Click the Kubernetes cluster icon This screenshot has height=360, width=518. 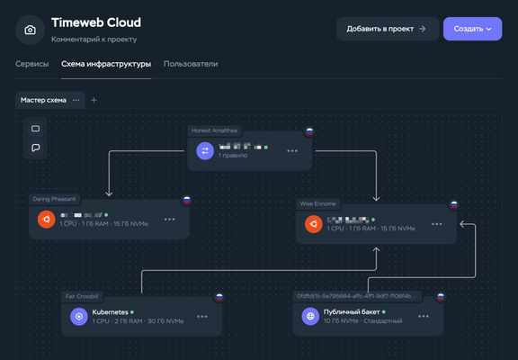pos(79,317)
